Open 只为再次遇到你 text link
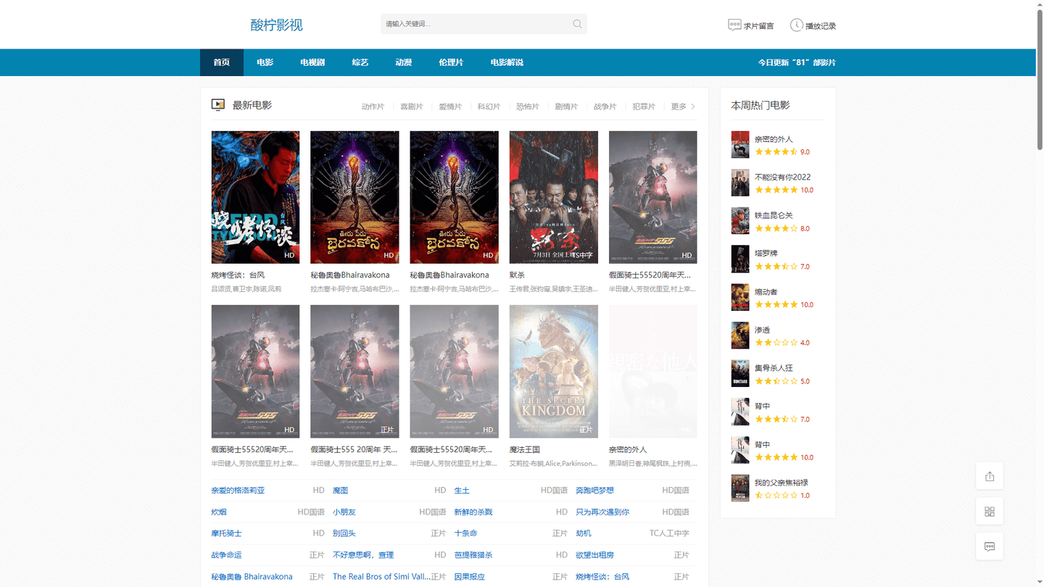 [x=602, y=512]
